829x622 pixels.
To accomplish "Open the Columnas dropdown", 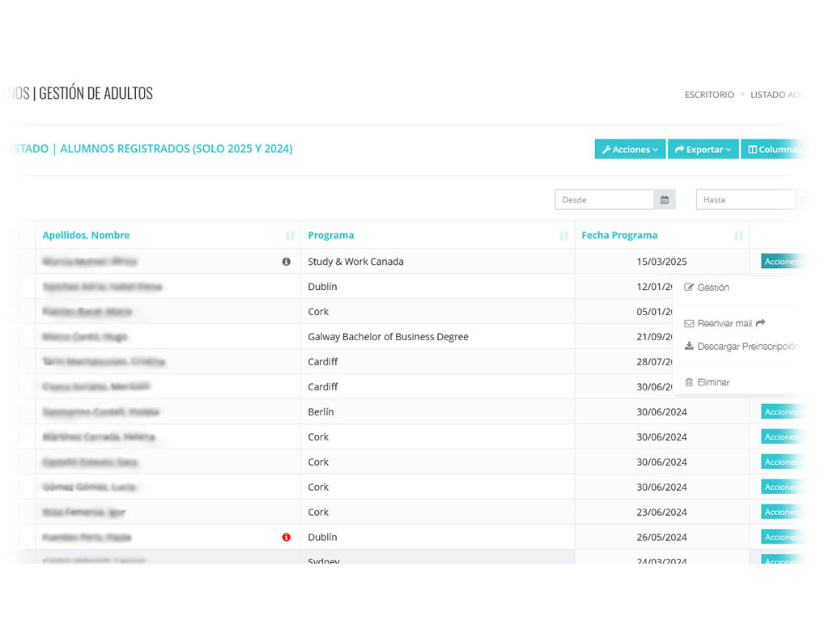I will tap(772, 150).
